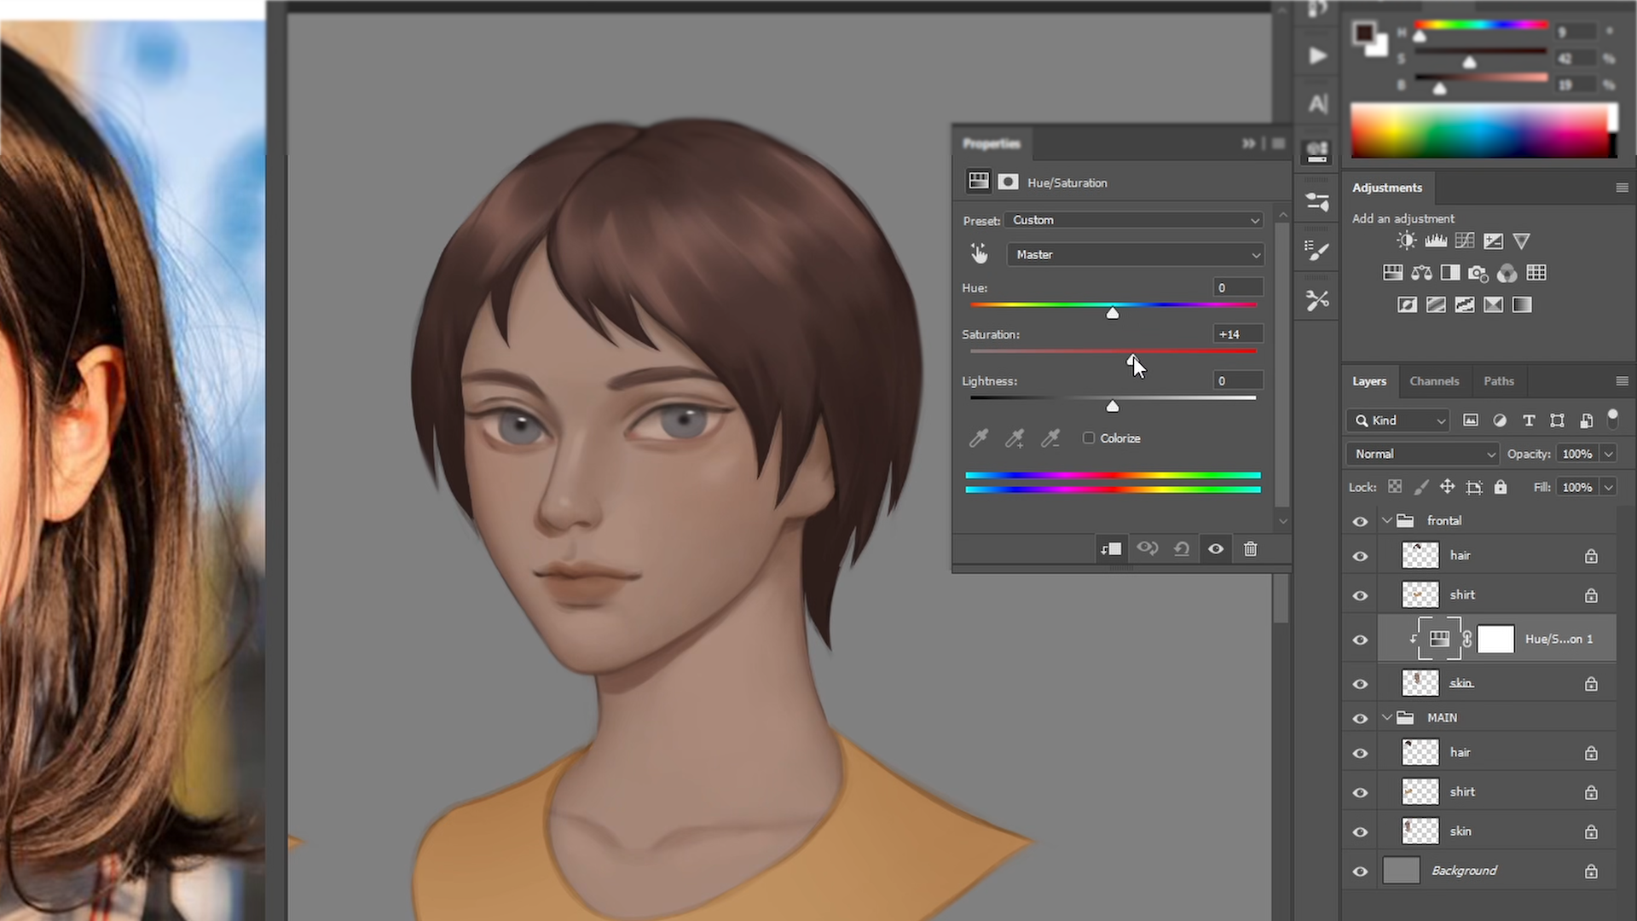The height and width of the screenshot is (921, 1637).
Task: Add a Channel Mixer adjustment
Action: click(1507, 273)
